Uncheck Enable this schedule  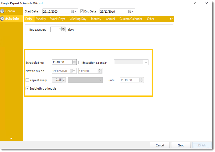point(27,88)
